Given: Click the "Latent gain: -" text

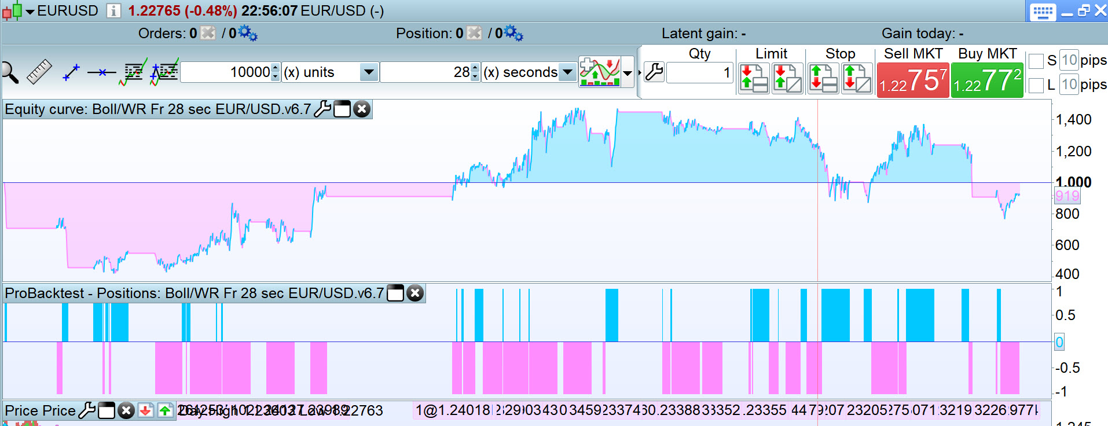Looking at the screenshot, I should coord(703,34).
